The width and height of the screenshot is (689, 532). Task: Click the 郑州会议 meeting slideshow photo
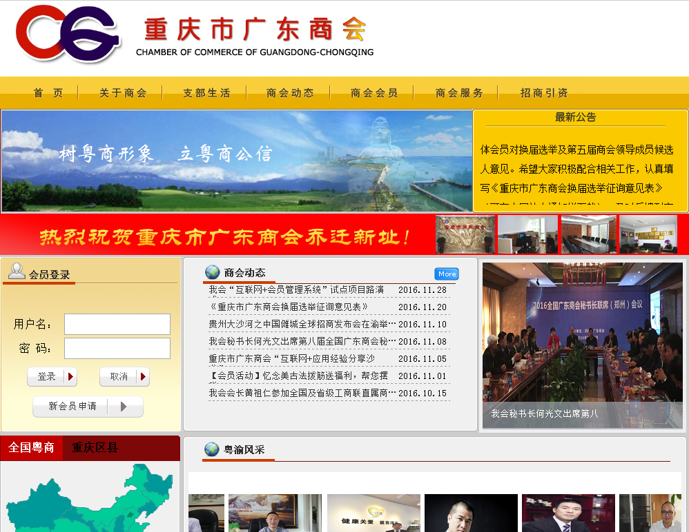click(x=583, y=345)
